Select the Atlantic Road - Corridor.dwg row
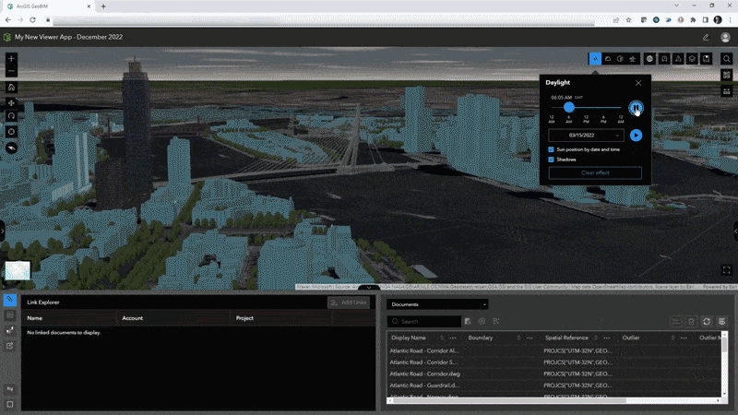This screenshot has height=415, width=738. pyautogui.click(x=553, y=374)
